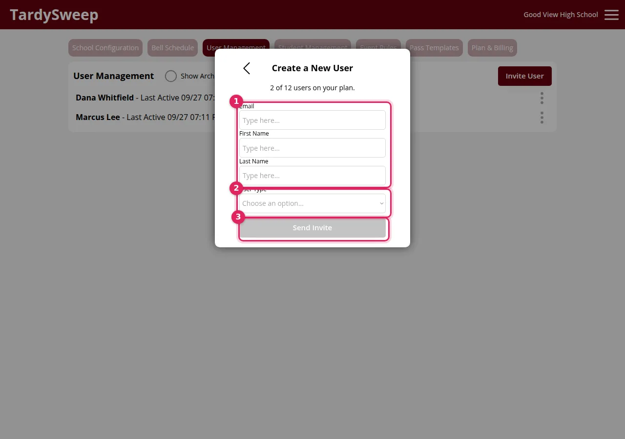
Task: Click the Create a New User heading
Action: (x=312, y=68)
